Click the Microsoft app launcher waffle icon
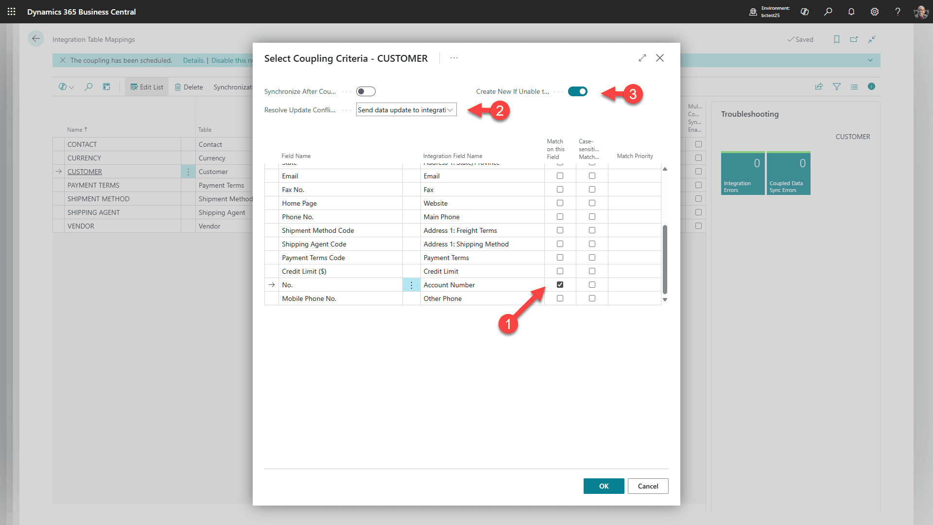933x525 pixels. click(11, 12)
